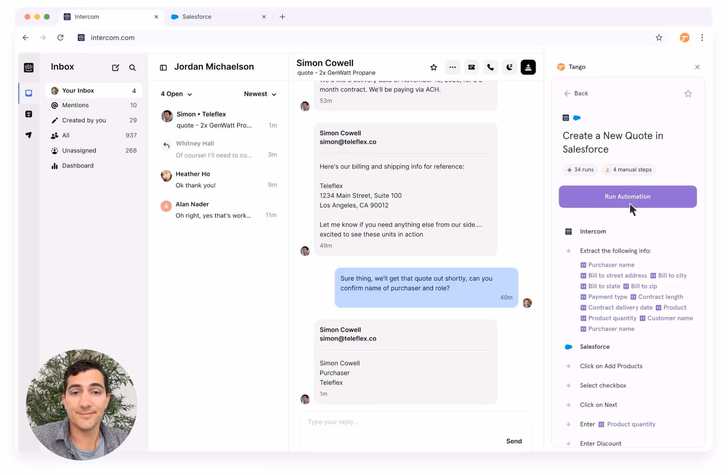Close the Salesforce browser tab
The width and height of the screenshot is (728, 475).
(264, 17)
